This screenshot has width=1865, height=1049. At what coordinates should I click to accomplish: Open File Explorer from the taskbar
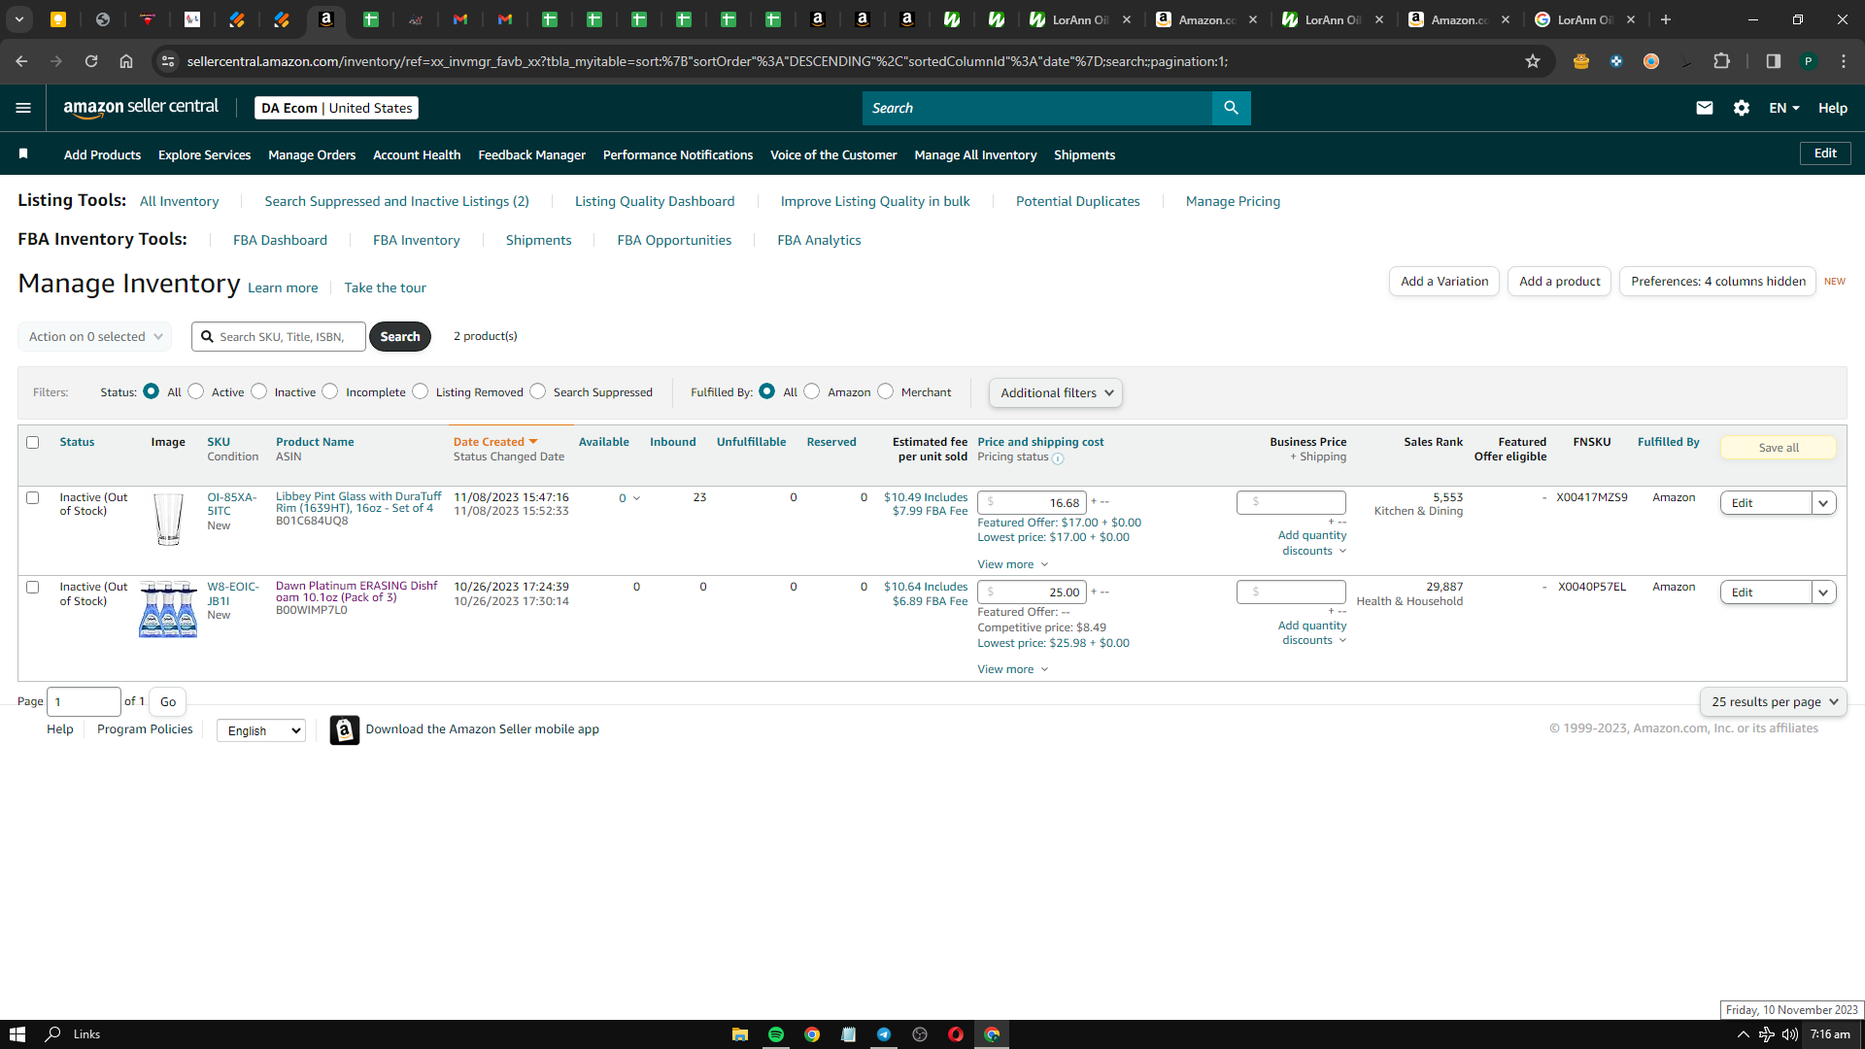click(x=740, y=1034)
